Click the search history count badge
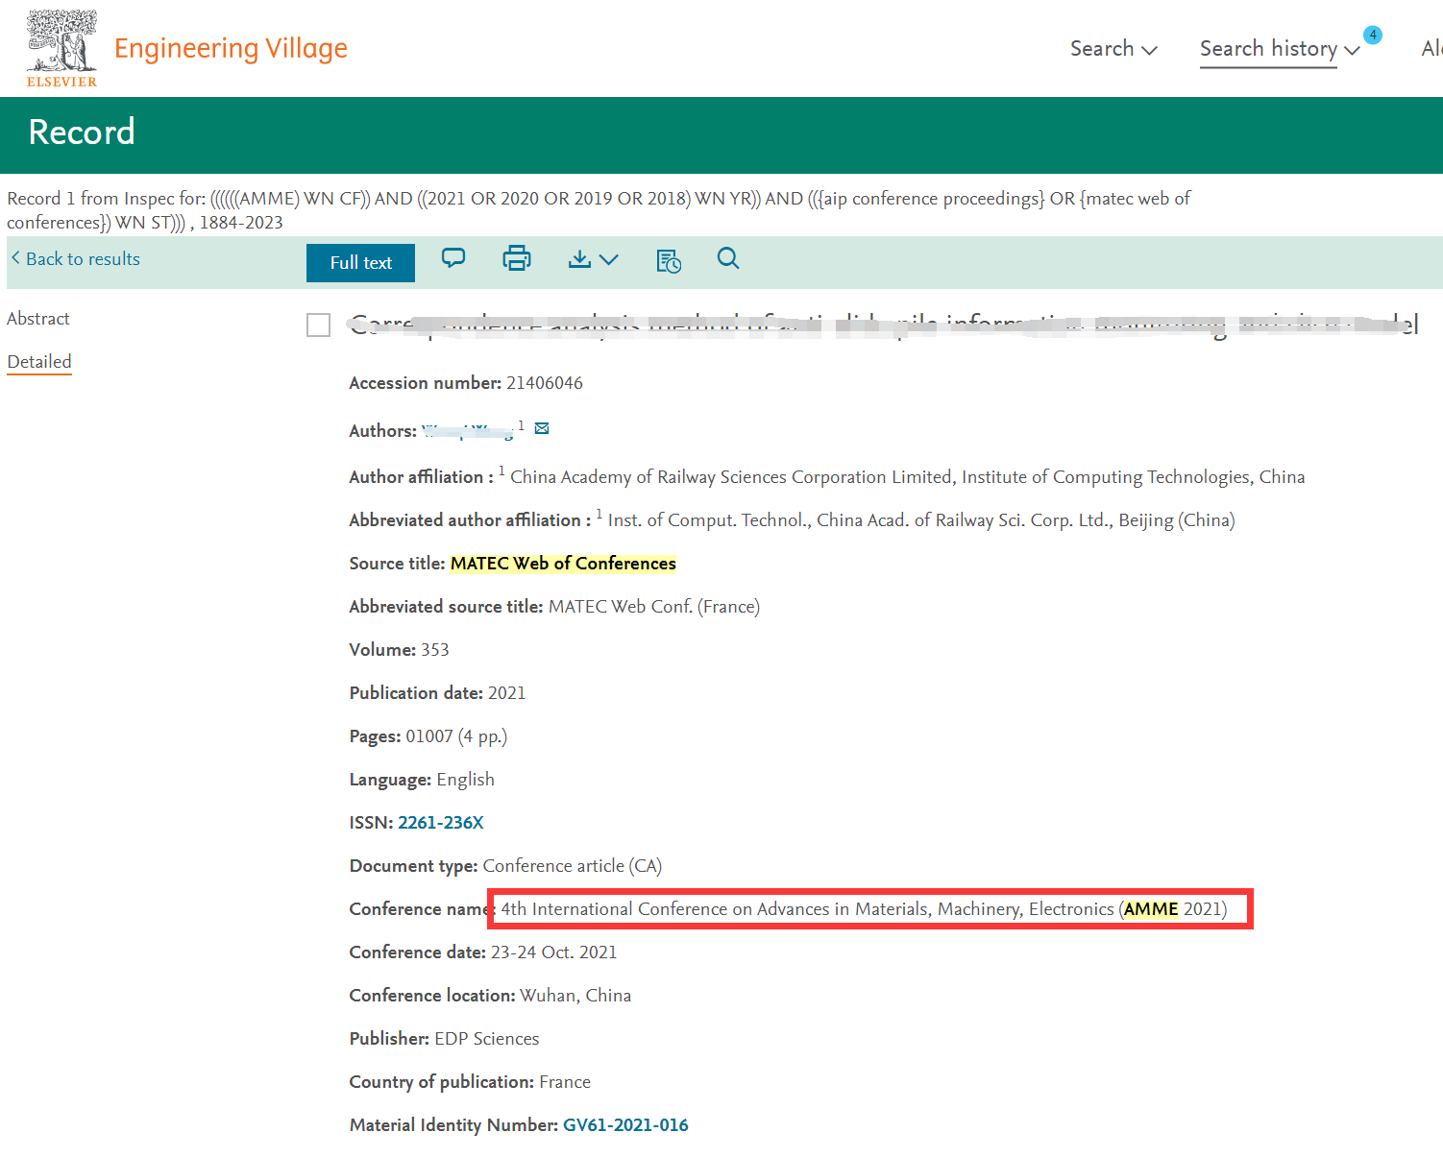This screenshot has height=1157, width=1443. pyautogui.click(x=1373, y=35)
